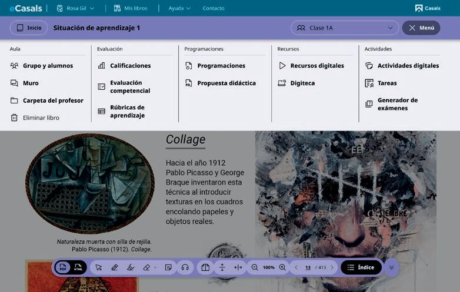The image size is (460, 292).
Task: Select the pencil drawing tool
Action: [x=115, y=267]
